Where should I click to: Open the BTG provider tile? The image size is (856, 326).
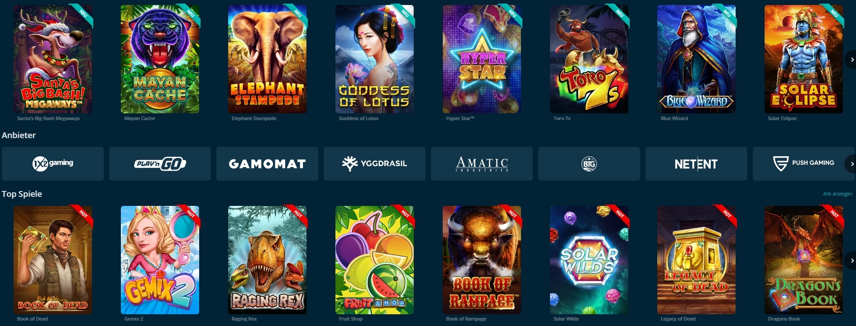click(589, 163)
